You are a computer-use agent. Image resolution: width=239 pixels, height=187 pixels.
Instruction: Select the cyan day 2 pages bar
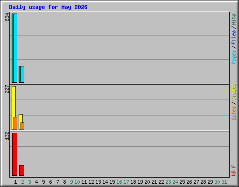click(x=22, y=74)
